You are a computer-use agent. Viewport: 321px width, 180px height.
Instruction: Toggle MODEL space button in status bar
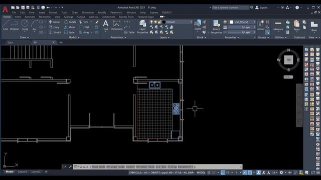point(201,172)
